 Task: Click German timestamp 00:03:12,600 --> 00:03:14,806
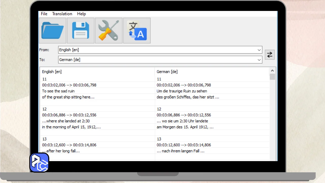tap(184, 145)
